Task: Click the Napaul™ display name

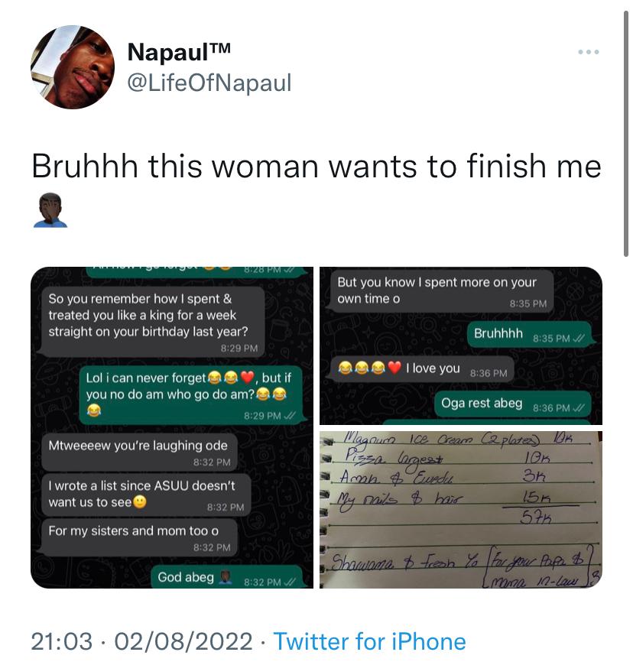Action: 179,52
